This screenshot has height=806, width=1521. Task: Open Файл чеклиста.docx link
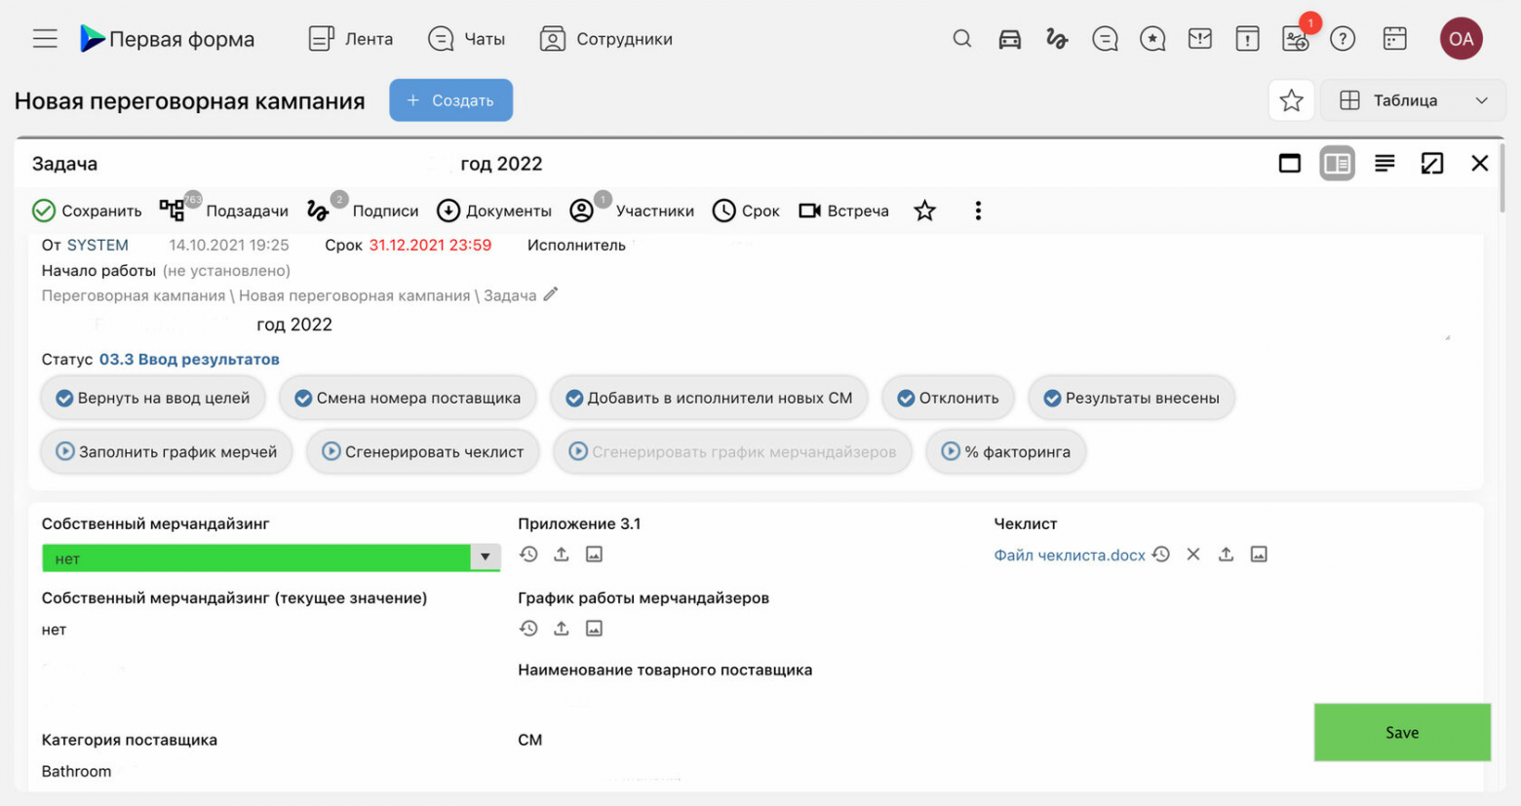point(1069,554)
